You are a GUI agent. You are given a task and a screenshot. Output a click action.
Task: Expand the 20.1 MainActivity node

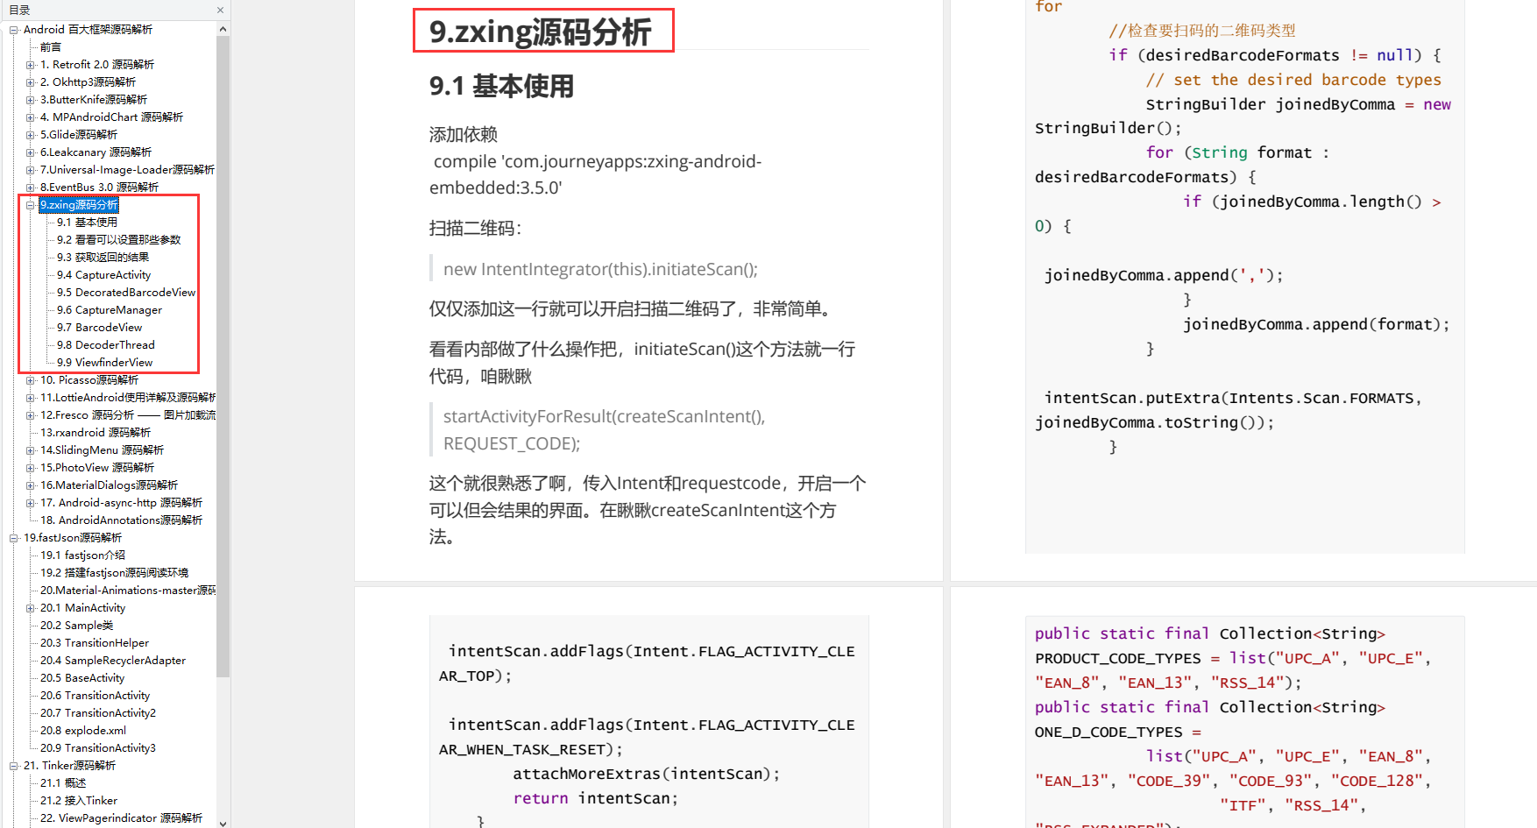click(x=31, y=608)
